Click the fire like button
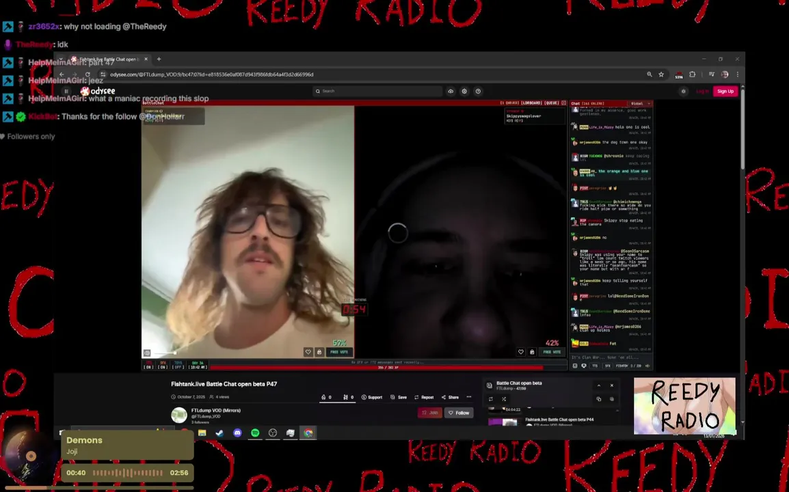The width and height of the screenshot is (789, 492). pos(327,397)
